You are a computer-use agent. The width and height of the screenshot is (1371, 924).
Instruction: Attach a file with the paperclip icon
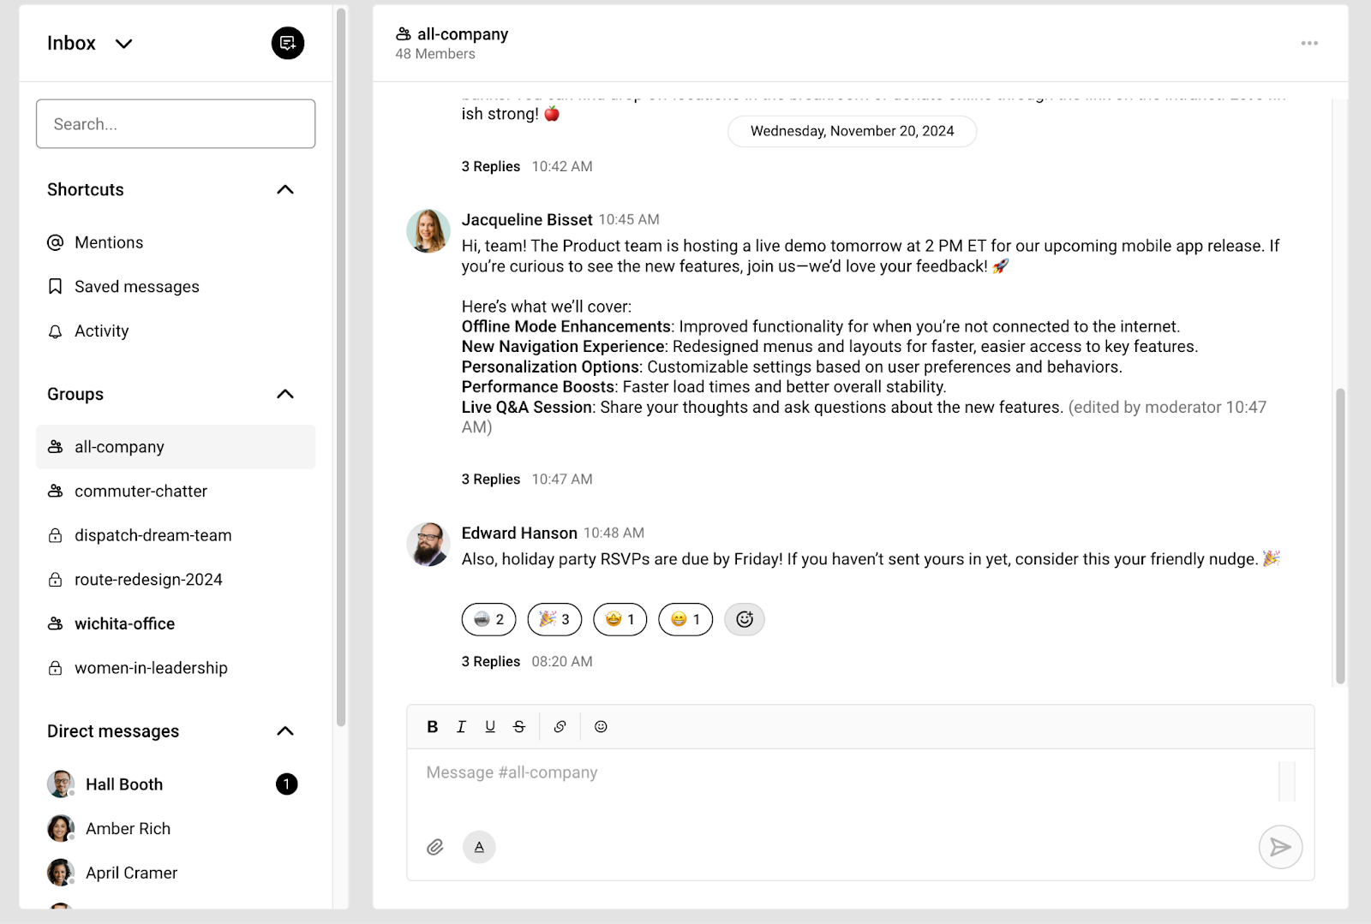434,847
